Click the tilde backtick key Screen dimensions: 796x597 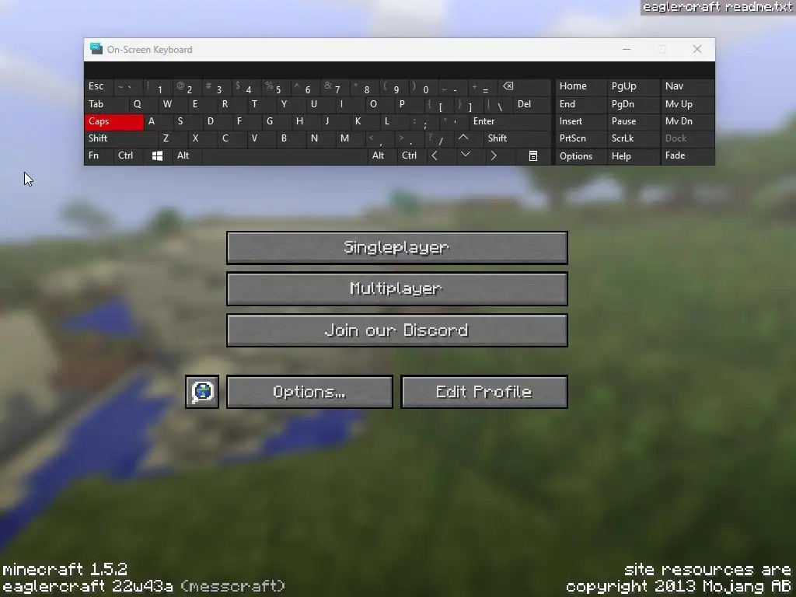pyautogui.click(x=128, y=86)
